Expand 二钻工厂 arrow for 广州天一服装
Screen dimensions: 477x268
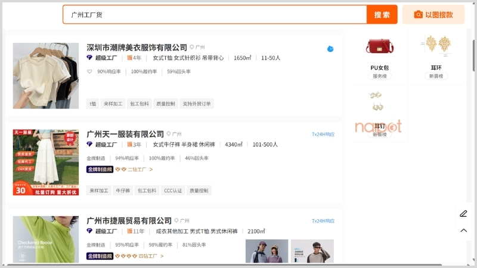pos(151,170)
